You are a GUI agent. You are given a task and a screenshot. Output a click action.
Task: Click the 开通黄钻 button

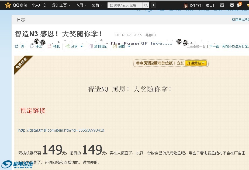coord(196,63)
